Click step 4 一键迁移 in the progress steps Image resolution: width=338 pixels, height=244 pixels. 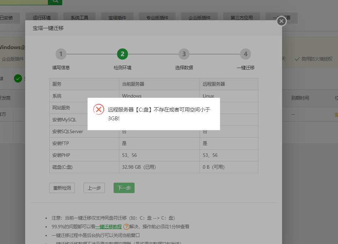[245, 54]
